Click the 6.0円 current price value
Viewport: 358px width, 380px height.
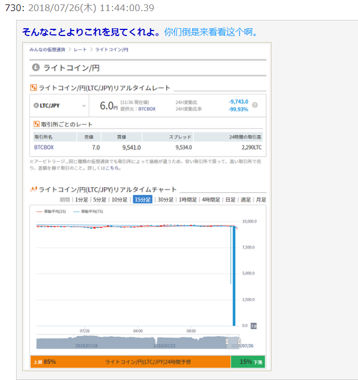[109, 106]
